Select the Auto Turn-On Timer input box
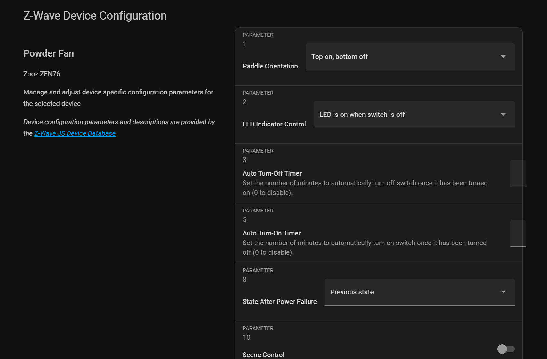The image size is (547, 359). click(517, 233)
